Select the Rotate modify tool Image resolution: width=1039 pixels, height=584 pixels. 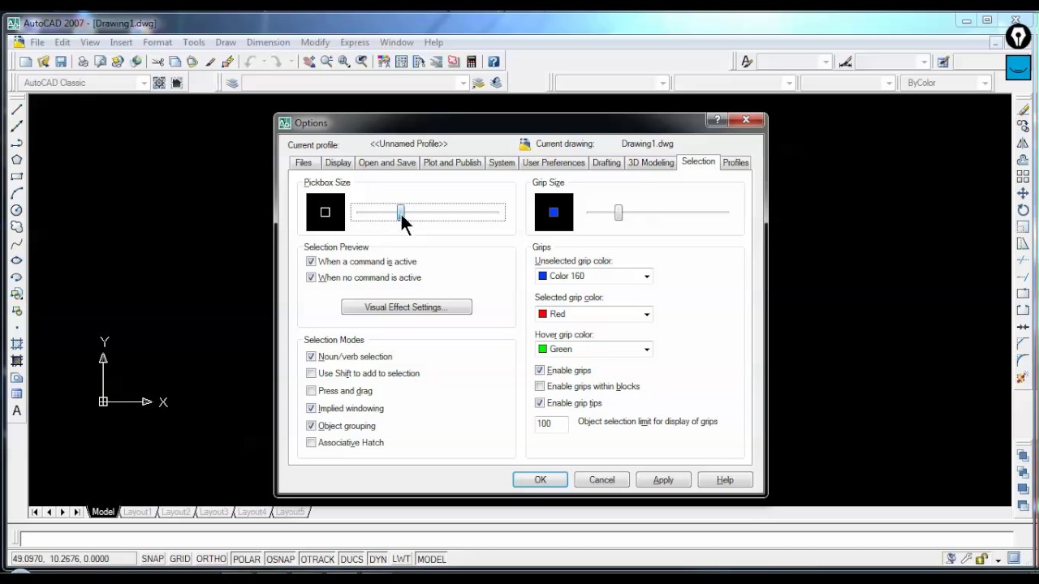1023,210
